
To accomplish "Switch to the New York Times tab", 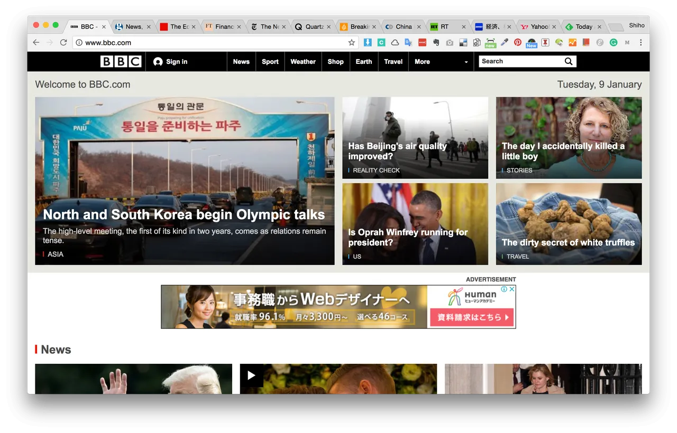I will (268, 26).
